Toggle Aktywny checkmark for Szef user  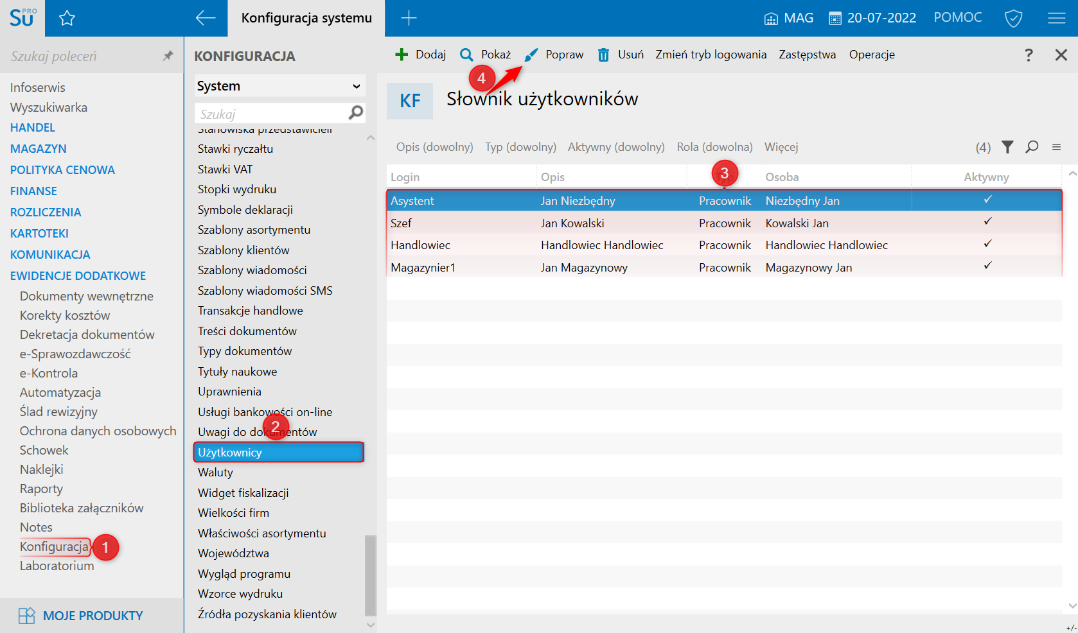pyautogui.click(x=987, y=222)
